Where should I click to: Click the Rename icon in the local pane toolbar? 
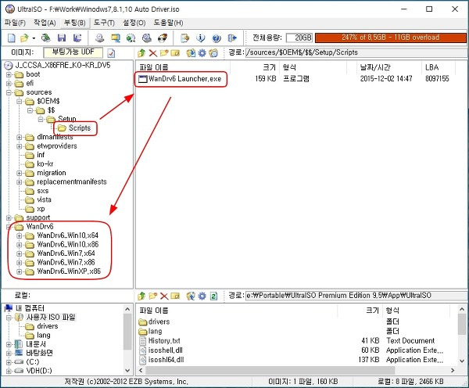tap(175, 296)
